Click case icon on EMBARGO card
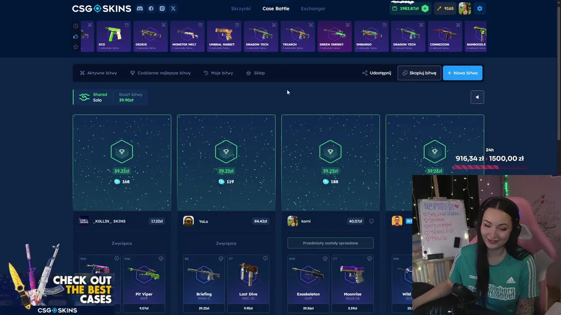 [x=384, y=25]
